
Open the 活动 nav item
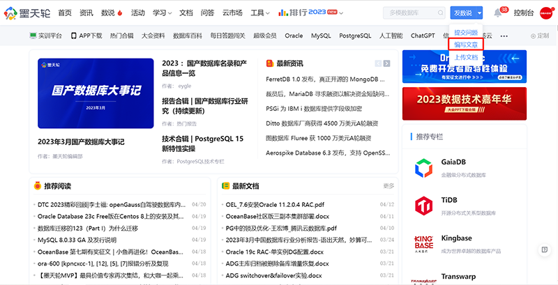(x=137, y=13)
